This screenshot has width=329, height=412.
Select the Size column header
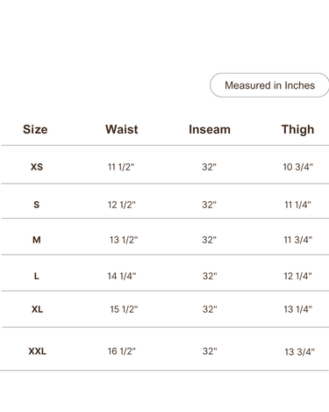coord(35,129)
